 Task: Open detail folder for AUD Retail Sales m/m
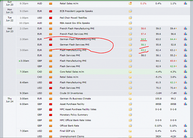[130, 3]
